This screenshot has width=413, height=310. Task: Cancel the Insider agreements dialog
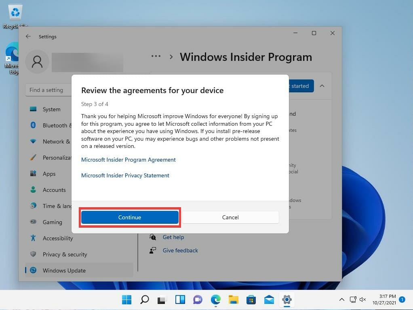(230, 217)
